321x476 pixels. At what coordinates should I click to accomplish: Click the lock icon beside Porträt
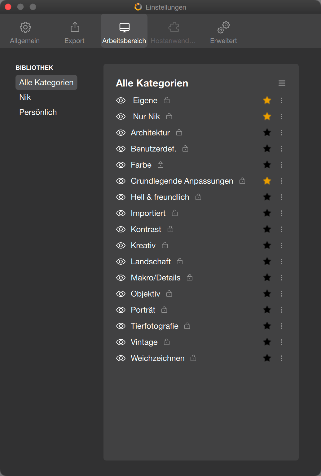tap(164, 310)
